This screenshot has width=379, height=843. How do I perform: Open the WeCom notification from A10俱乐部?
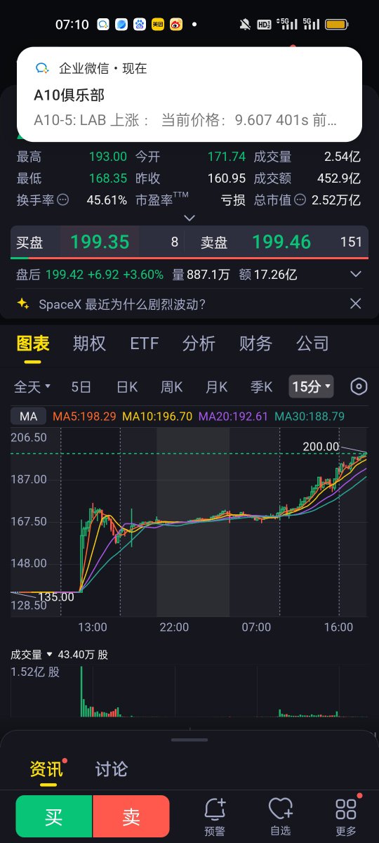pyautogui.click(x=189, y=94)
